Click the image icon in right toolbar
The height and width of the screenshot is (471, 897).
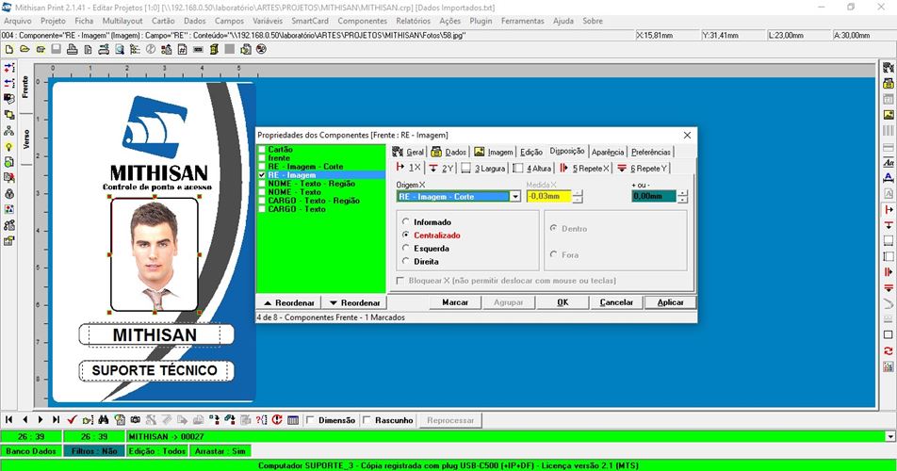889,115
